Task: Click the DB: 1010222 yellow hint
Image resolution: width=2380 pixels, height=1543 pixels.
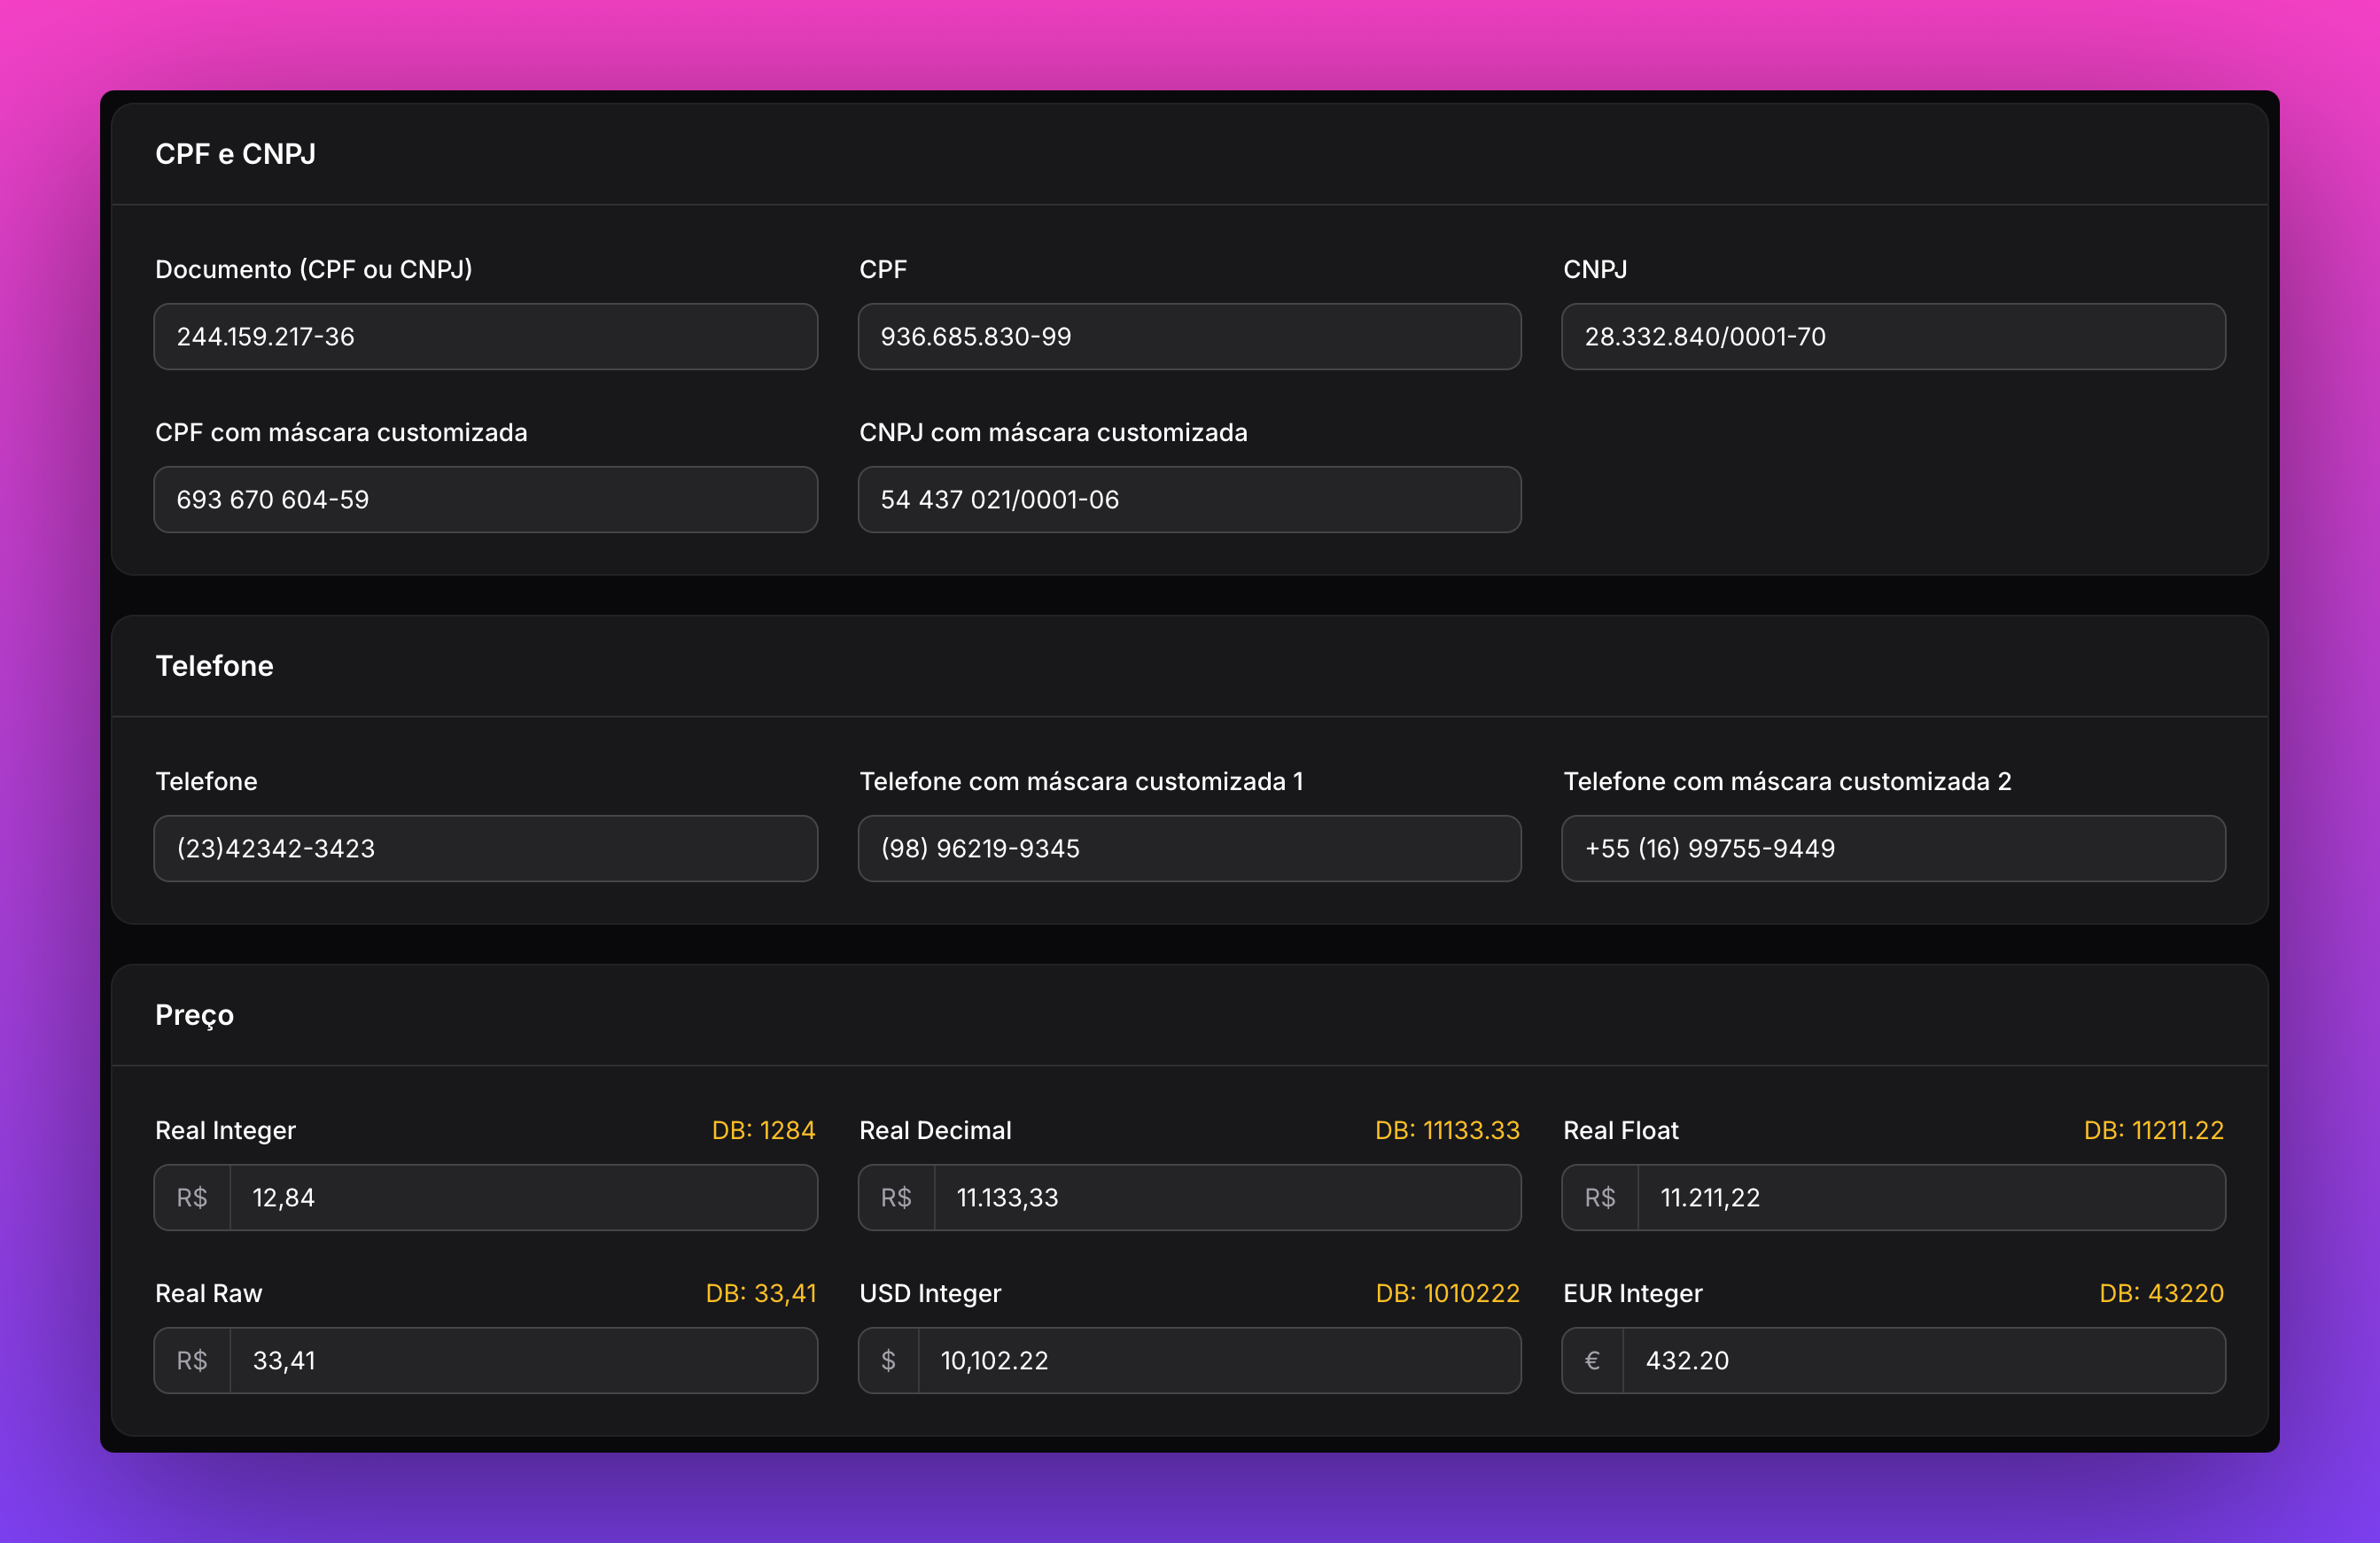Action: [1447, 1293]
